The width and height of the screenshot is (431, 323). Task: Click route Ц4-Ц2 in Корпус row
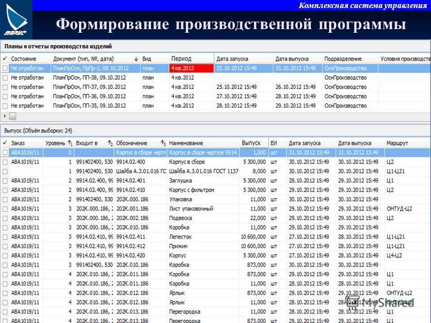click(x=394, y=255)
